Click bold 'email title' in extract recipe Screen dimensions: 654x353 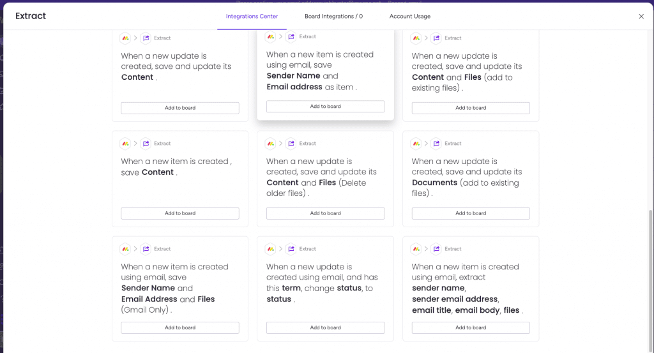pyautogui.click(x=432, y=310)
